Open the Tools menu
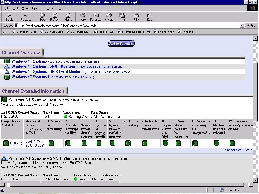The width and height of the screenshot is (259, 194). (51, 8)
